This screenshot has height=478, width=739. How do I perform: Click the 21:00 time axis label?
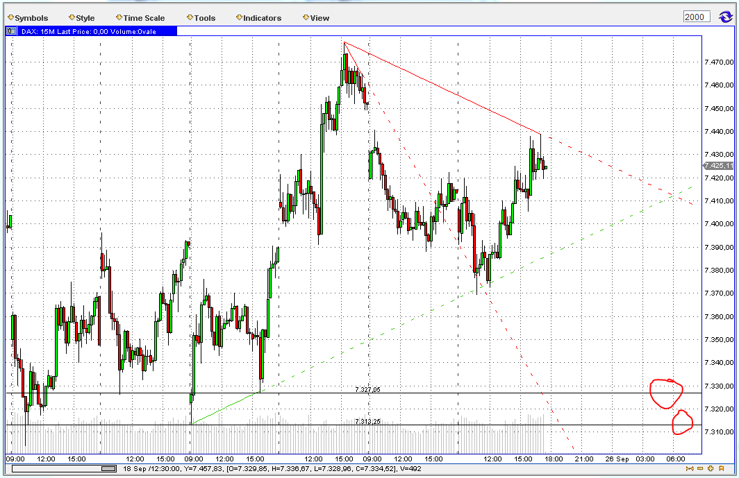pyautogui.click(x=584, y=459)
